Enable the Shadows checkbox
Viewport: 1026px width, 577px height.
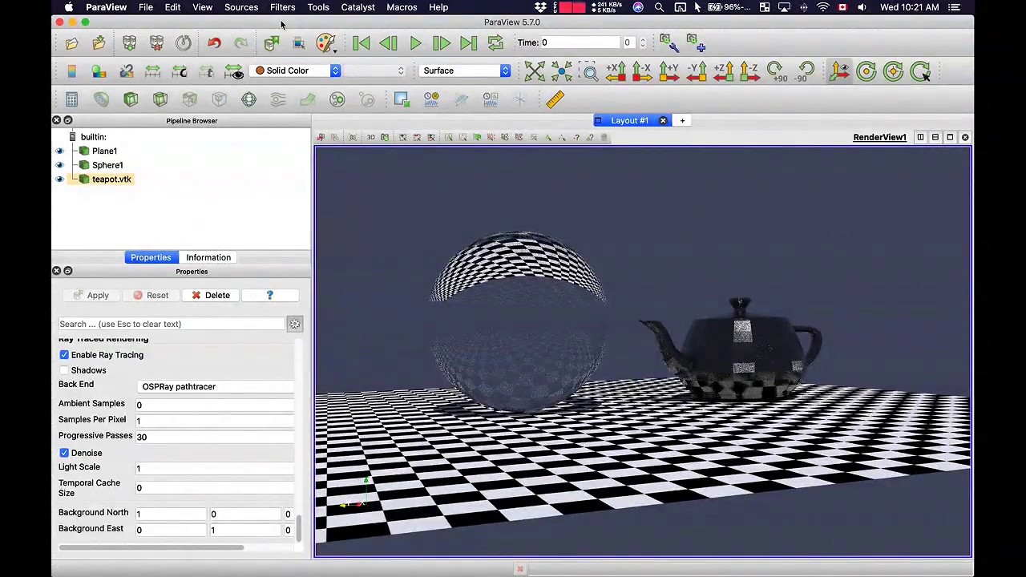click(64, 370)
